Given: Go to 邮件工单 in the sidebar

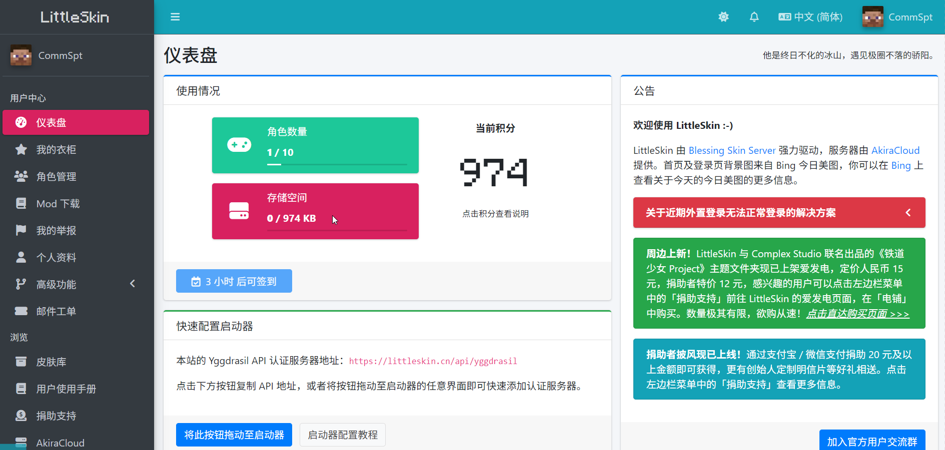Looking at the screenshot, I should [56, 312].
